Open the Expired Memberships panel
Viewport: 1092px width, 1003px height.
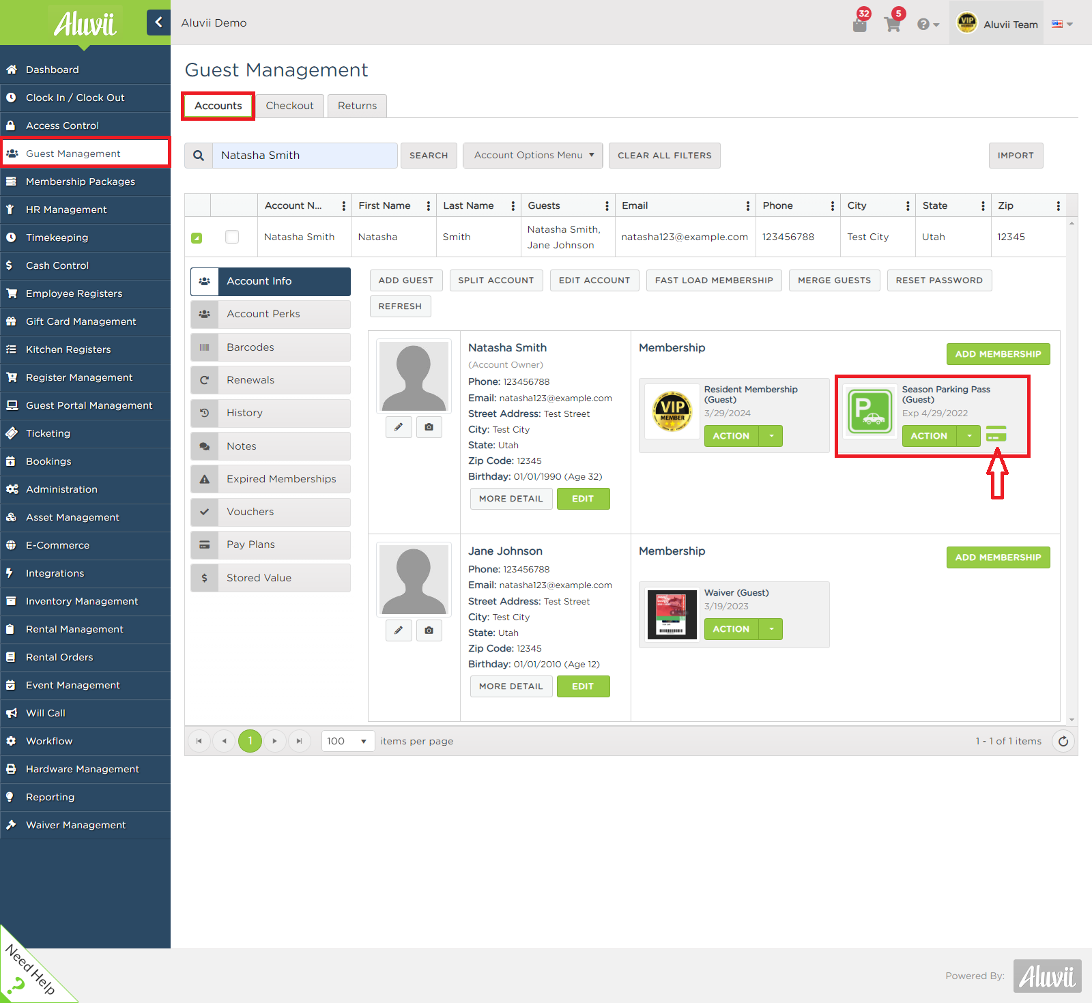tap(271, 479)
